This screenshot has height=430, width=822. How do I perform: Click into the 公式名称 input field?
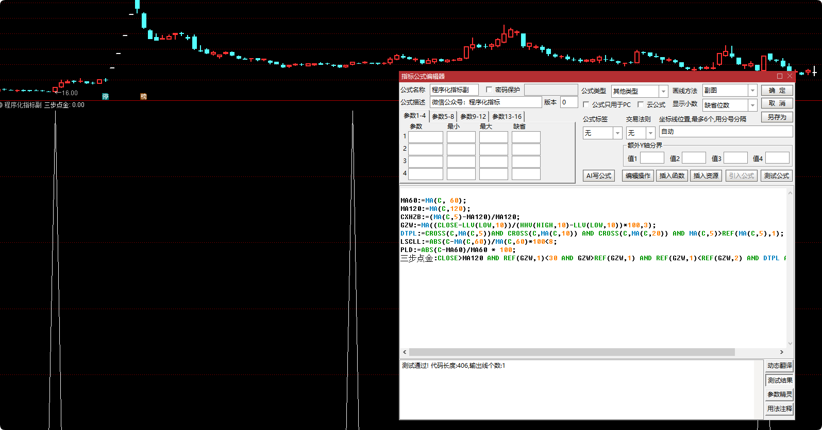coord(454,89)
